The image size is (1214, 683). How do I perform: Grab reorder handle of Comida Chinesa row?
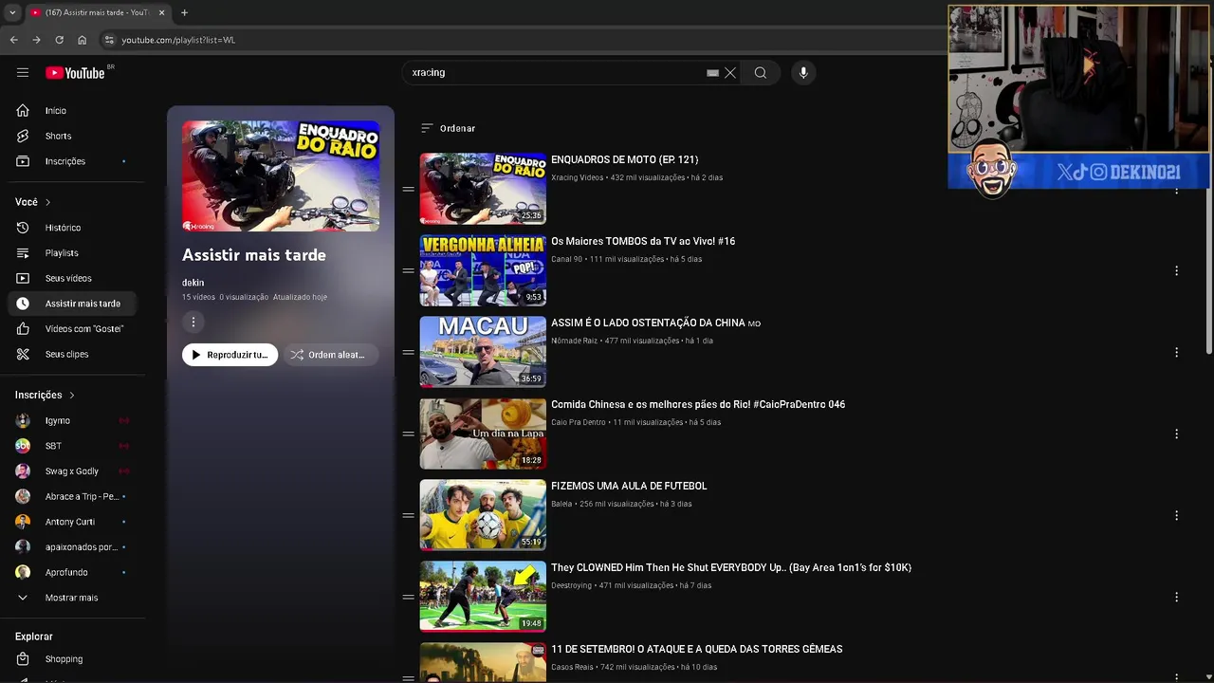point(408,434)
